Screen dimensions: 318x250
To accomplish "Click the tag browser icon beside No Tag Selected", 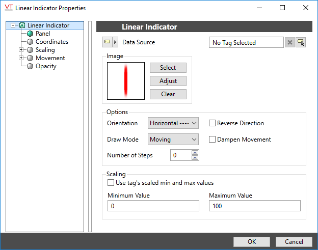I will (301, 42).
